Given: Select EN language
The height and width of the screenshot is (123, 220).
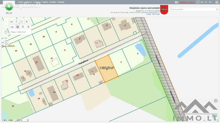Looking at the screenshot, I should click(x=202, y=2).
